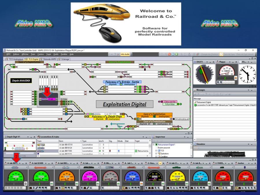Toggle the km/h checkbox for A-Jak-BB16124
This screenshot has width=260, height=195.
point(100,148)
